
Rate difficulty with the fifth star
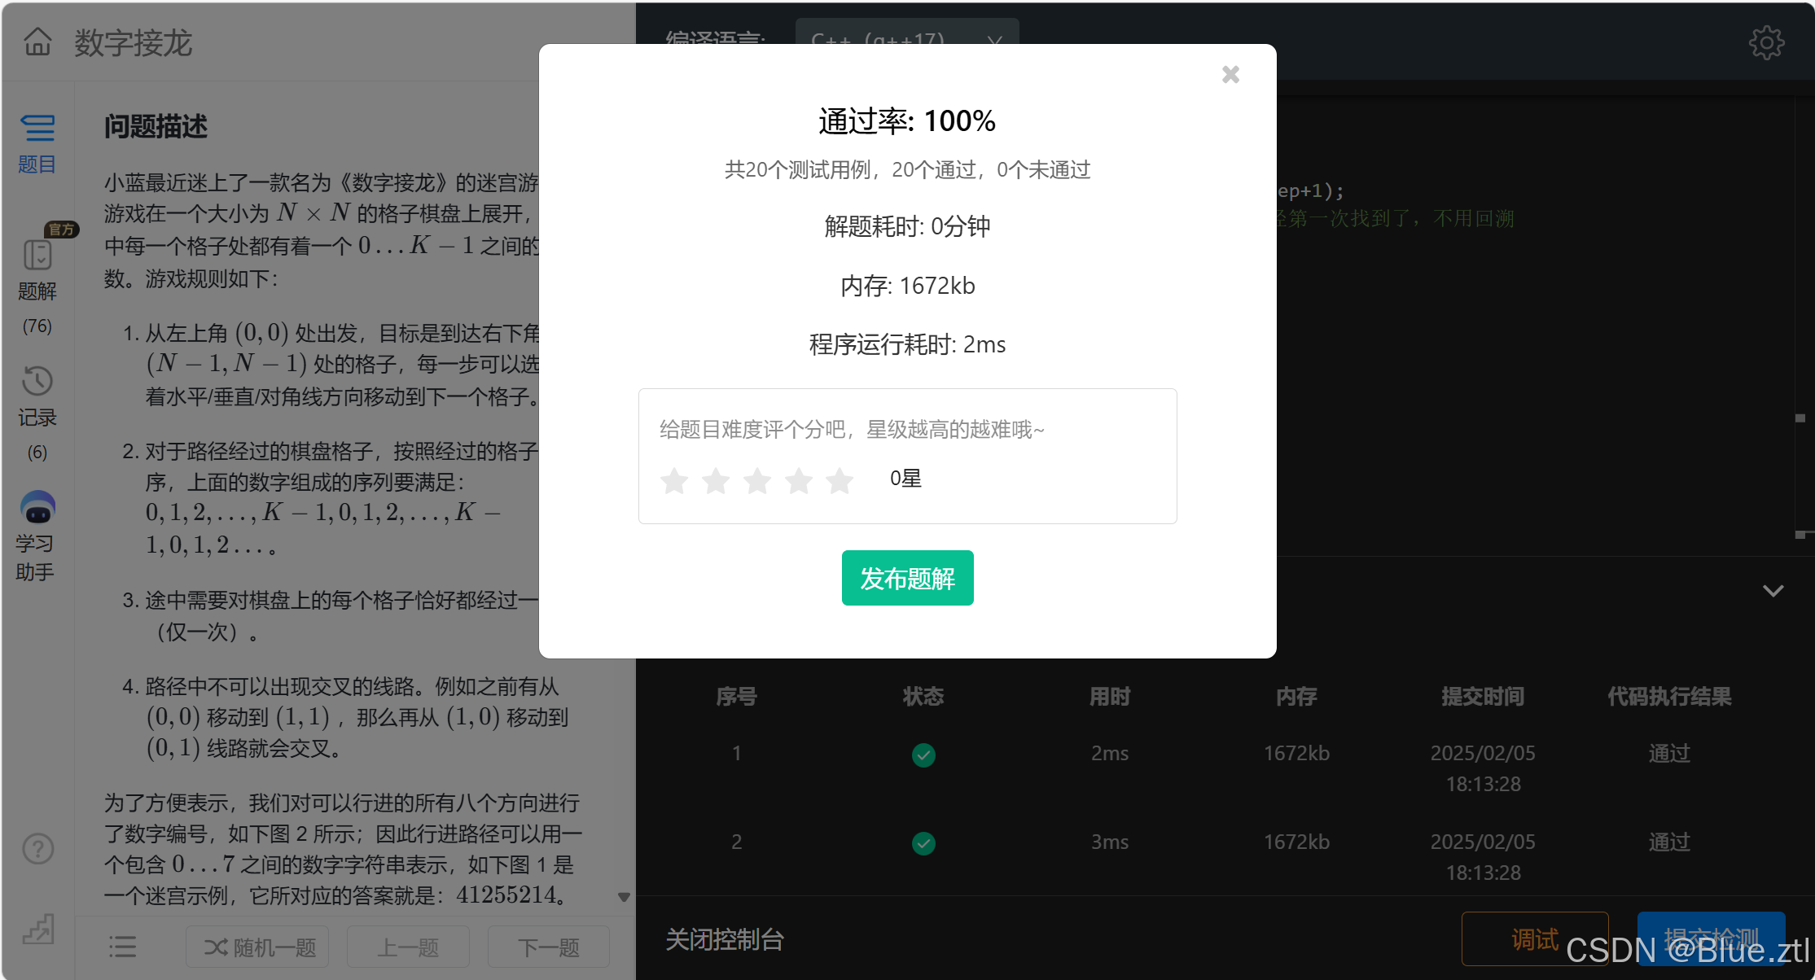point(840,480)
